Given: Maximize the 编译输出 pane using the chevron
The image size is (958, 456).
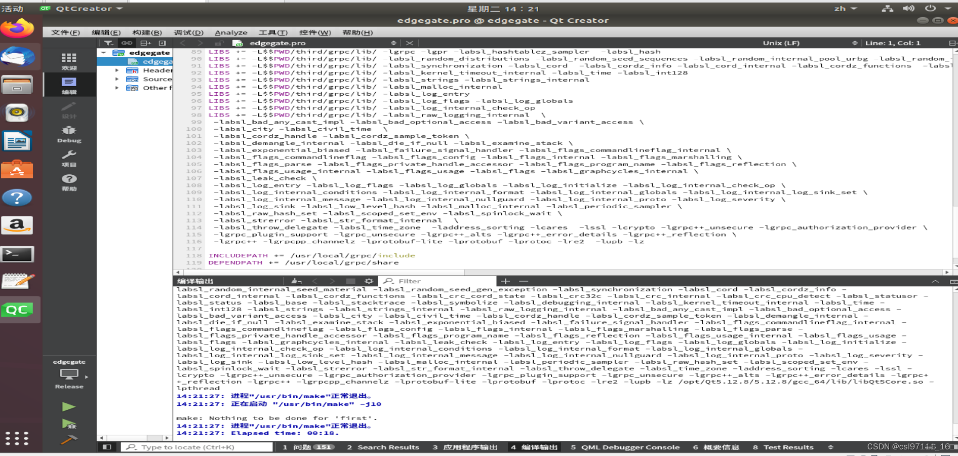Looking at the screenshot, I should 935,281.
